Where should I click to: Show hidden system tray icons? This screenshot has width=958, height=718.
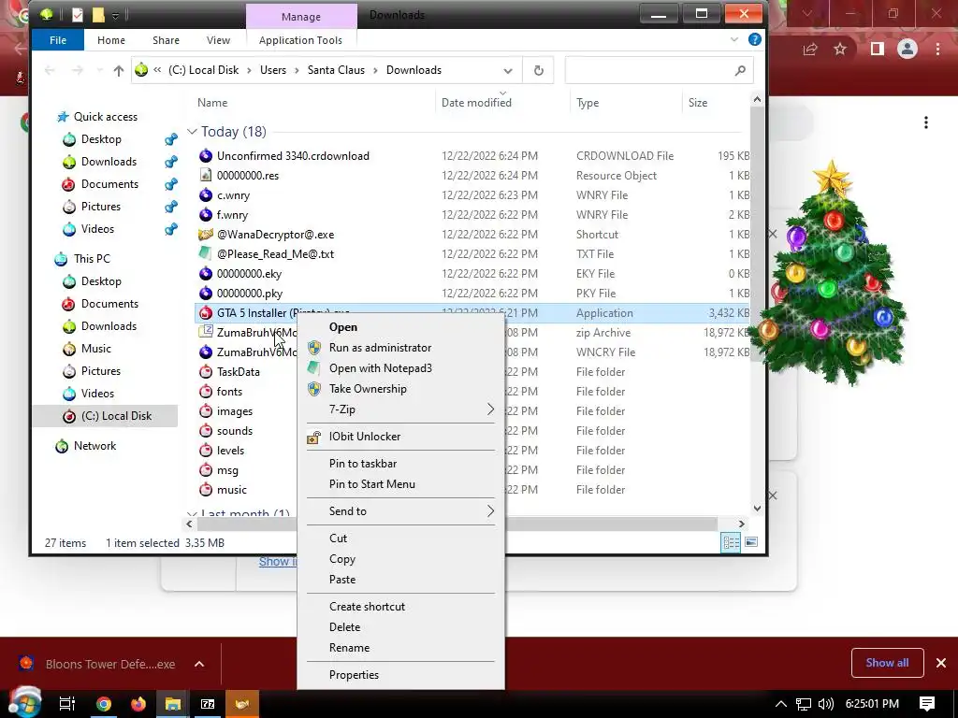[x=781, y=704]
